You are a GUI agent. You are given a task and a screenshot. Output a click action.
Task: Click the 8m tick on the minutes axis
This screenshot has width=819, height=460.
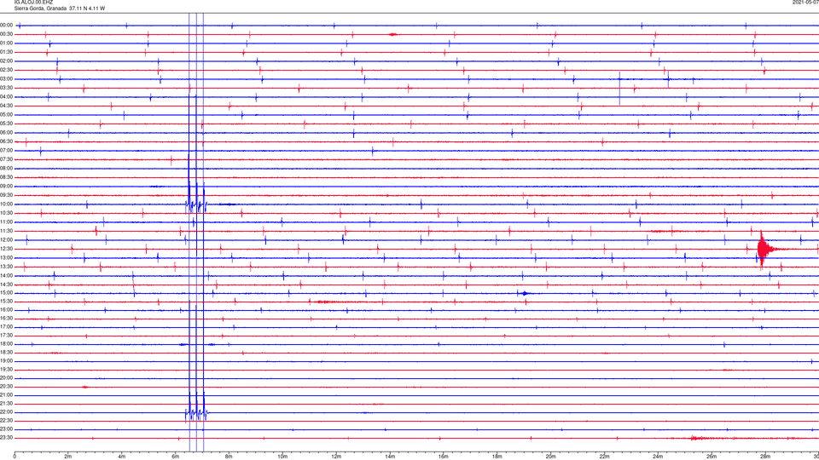(229, 457)
